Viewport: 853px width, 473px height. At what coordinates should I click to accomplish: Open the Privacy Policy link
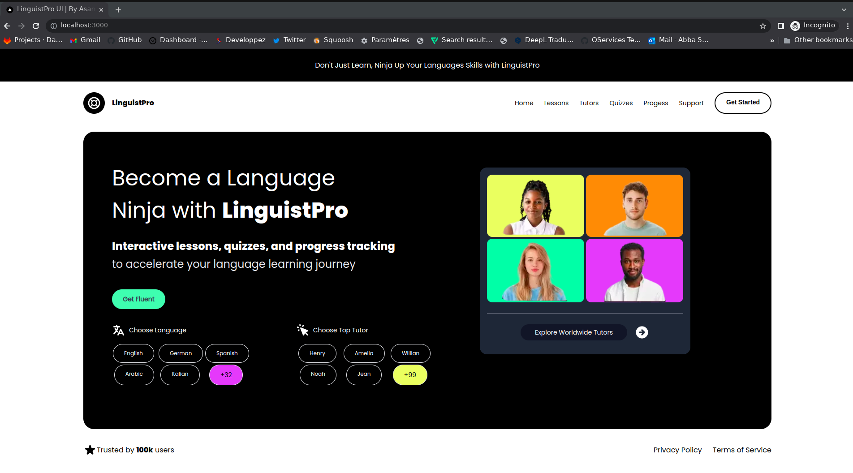pos(677,450)
